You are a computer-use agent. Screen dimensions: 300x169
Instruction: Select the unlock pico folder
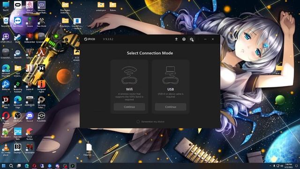101,6
